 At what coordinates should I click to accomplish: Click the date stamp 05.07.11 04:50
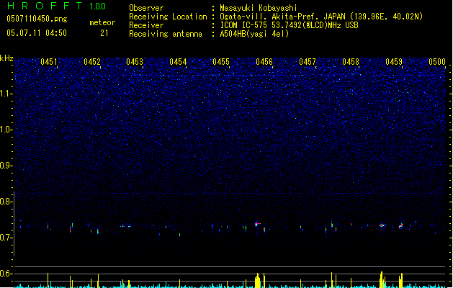pos(37,33)
